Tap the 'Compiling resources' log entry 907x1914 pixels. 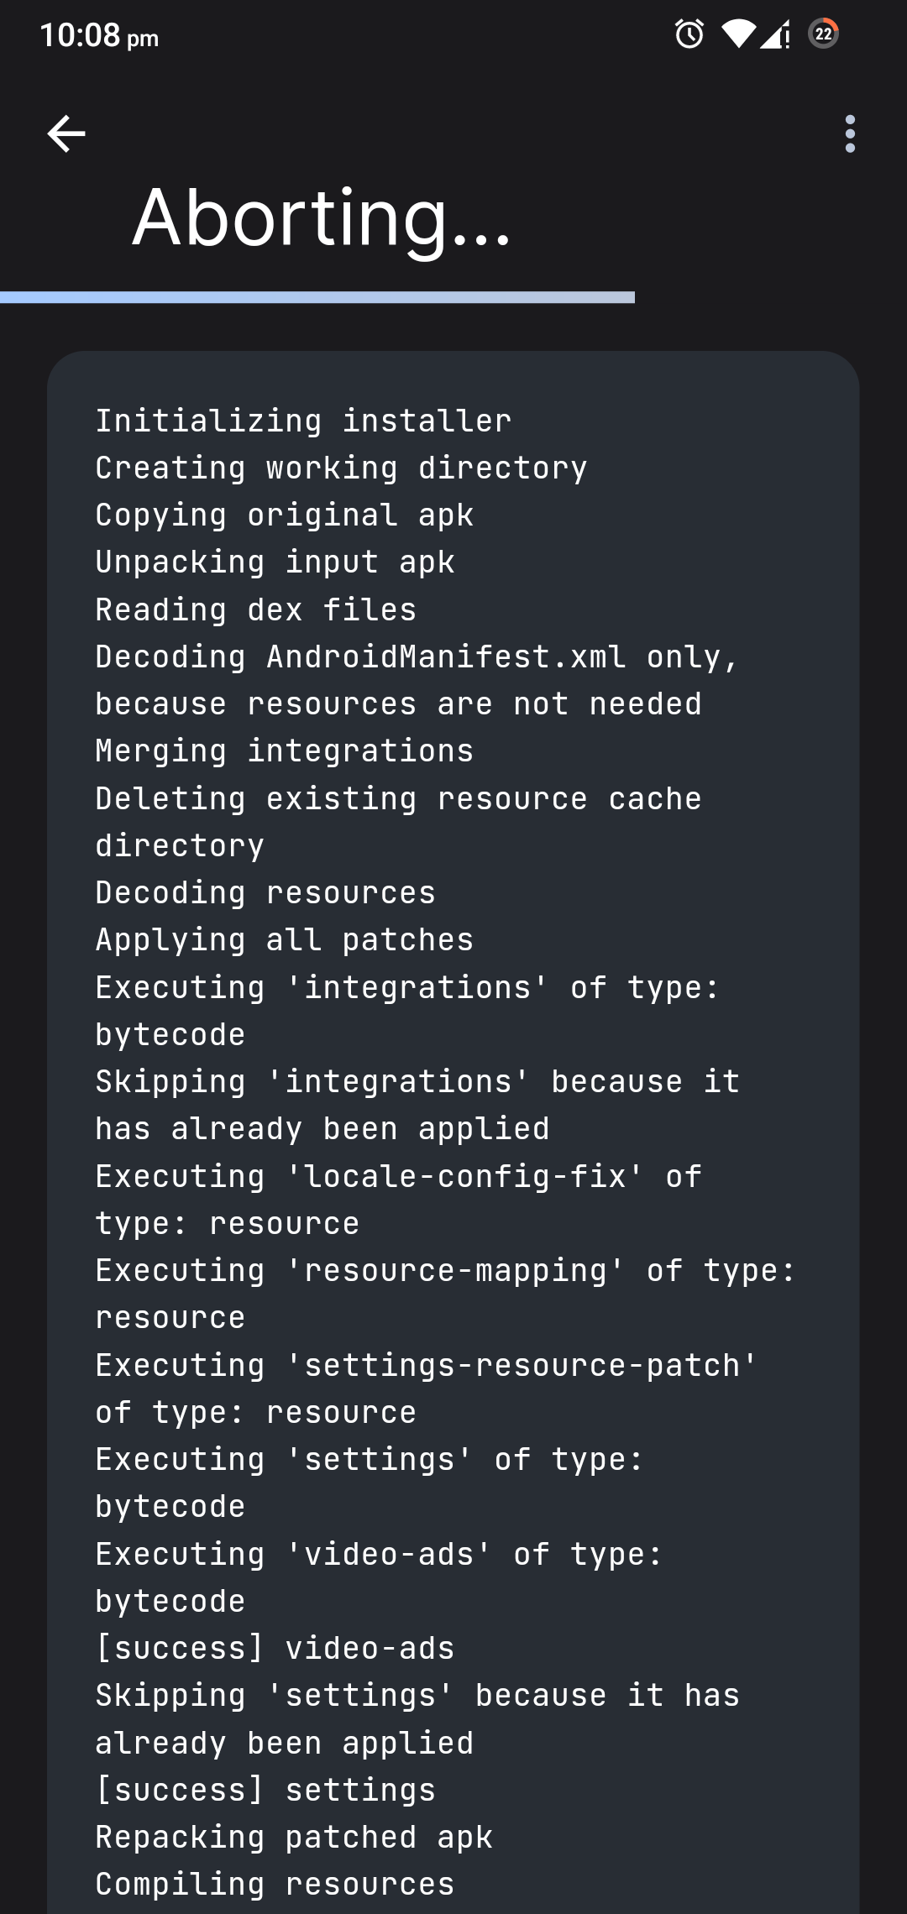click(x=275, y=1882)
